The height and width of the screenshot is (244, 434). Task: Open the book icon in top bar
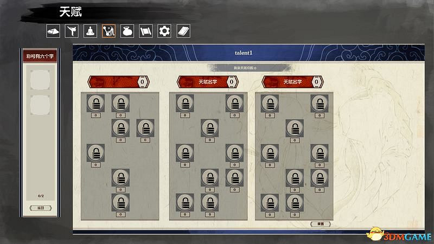tap(183, 31)
